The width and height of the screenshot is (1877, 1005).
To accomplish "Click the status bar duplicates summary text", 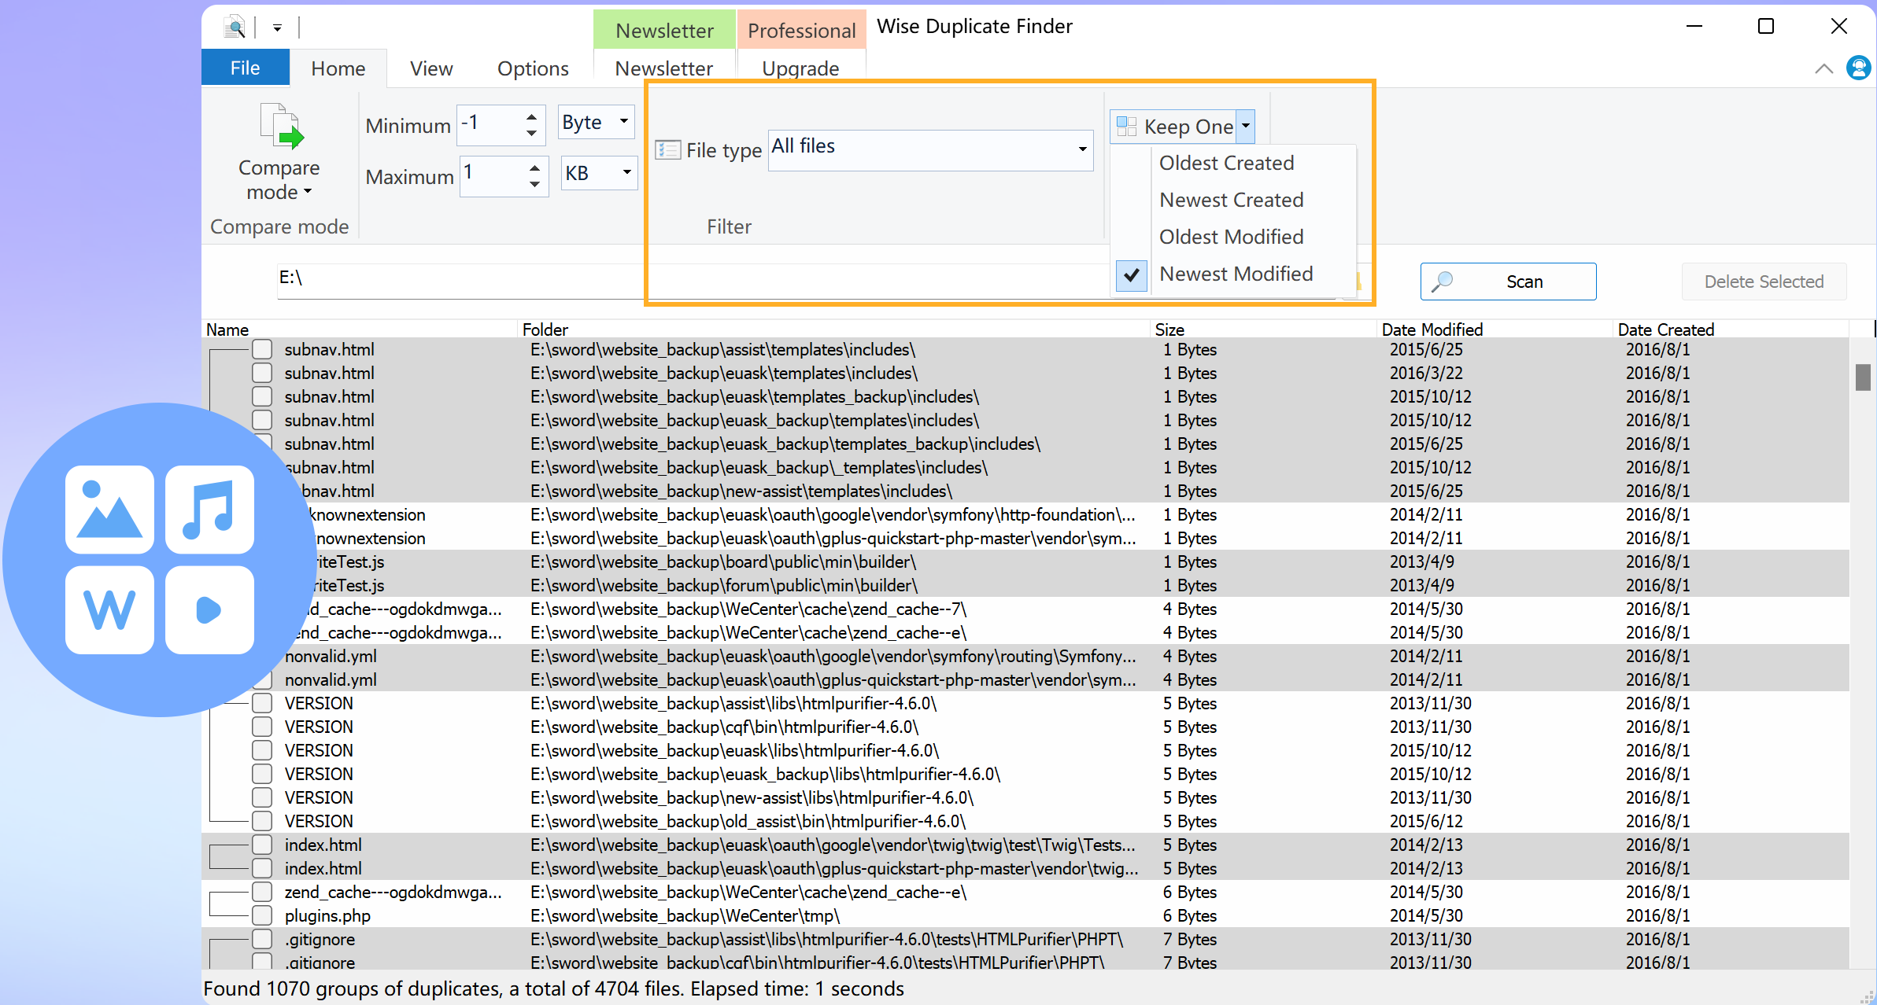I will [553, 988].
